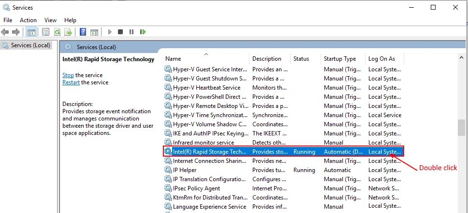Viewport: 468px width, 213px height.
Task: Select Hyper-V Volume Shadow Copy row
Action: pos(283,124)
